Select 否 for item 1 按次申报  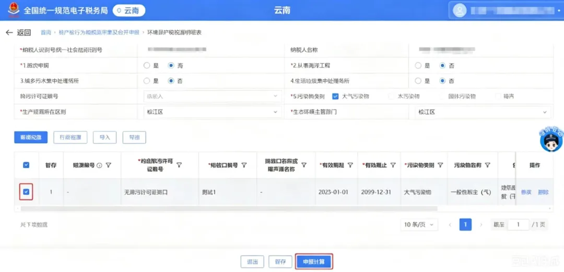click(x=171, y=65)
